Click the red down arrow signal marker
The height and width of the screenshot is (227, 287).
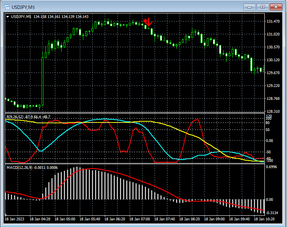[x=149, y=22]
